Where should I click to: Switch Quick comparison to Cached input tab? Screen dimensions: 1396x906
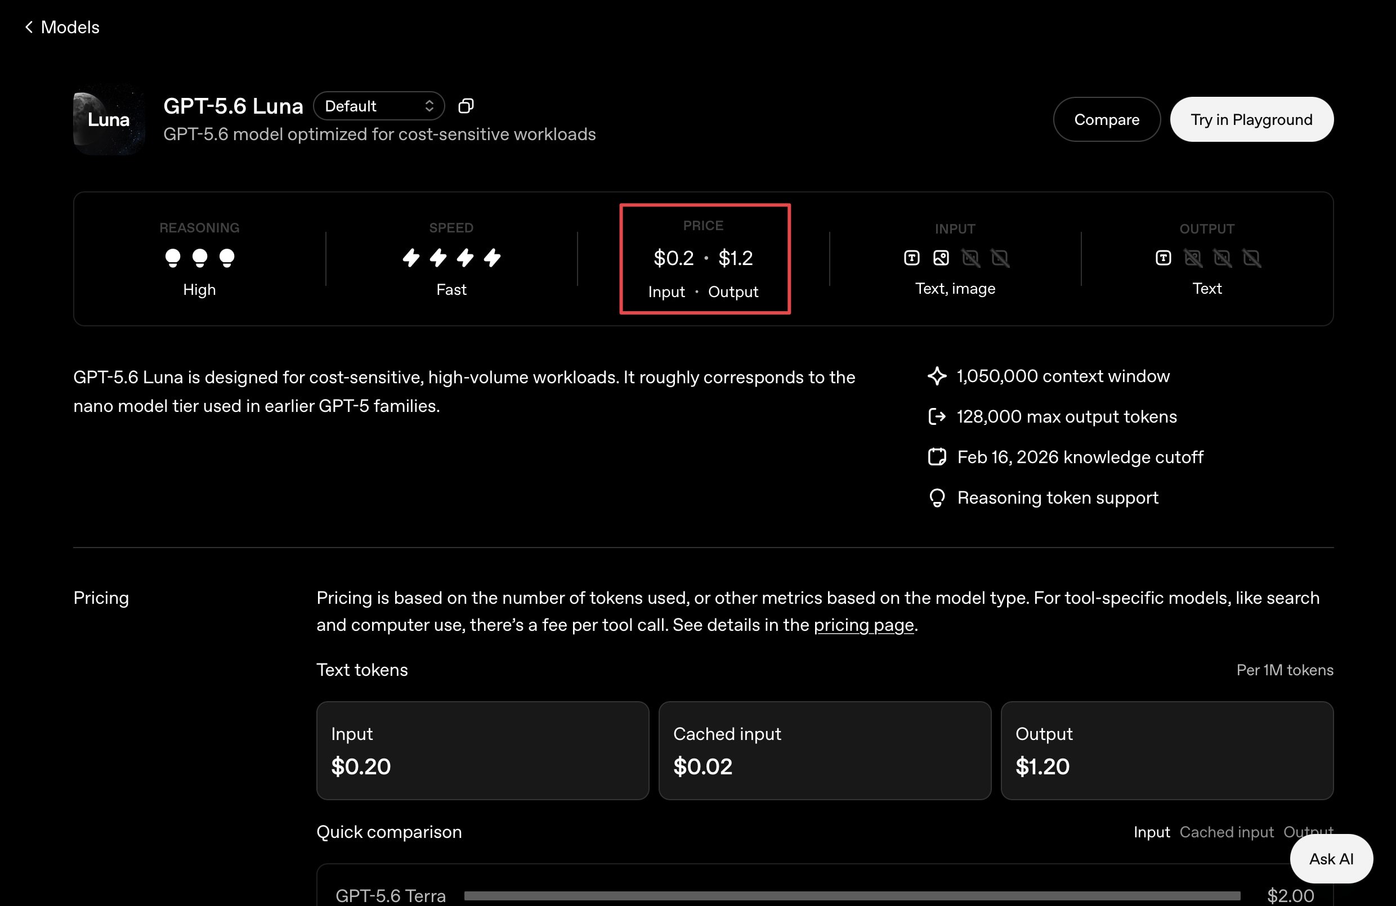(1227, 832)
